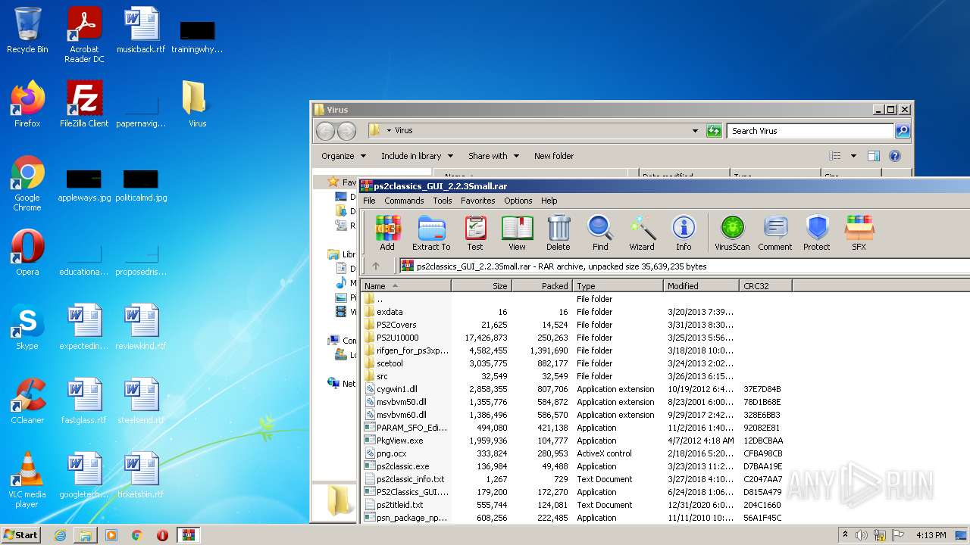Click Help icon in Virus explorer window
970x545 pixels.
point(894,156)
